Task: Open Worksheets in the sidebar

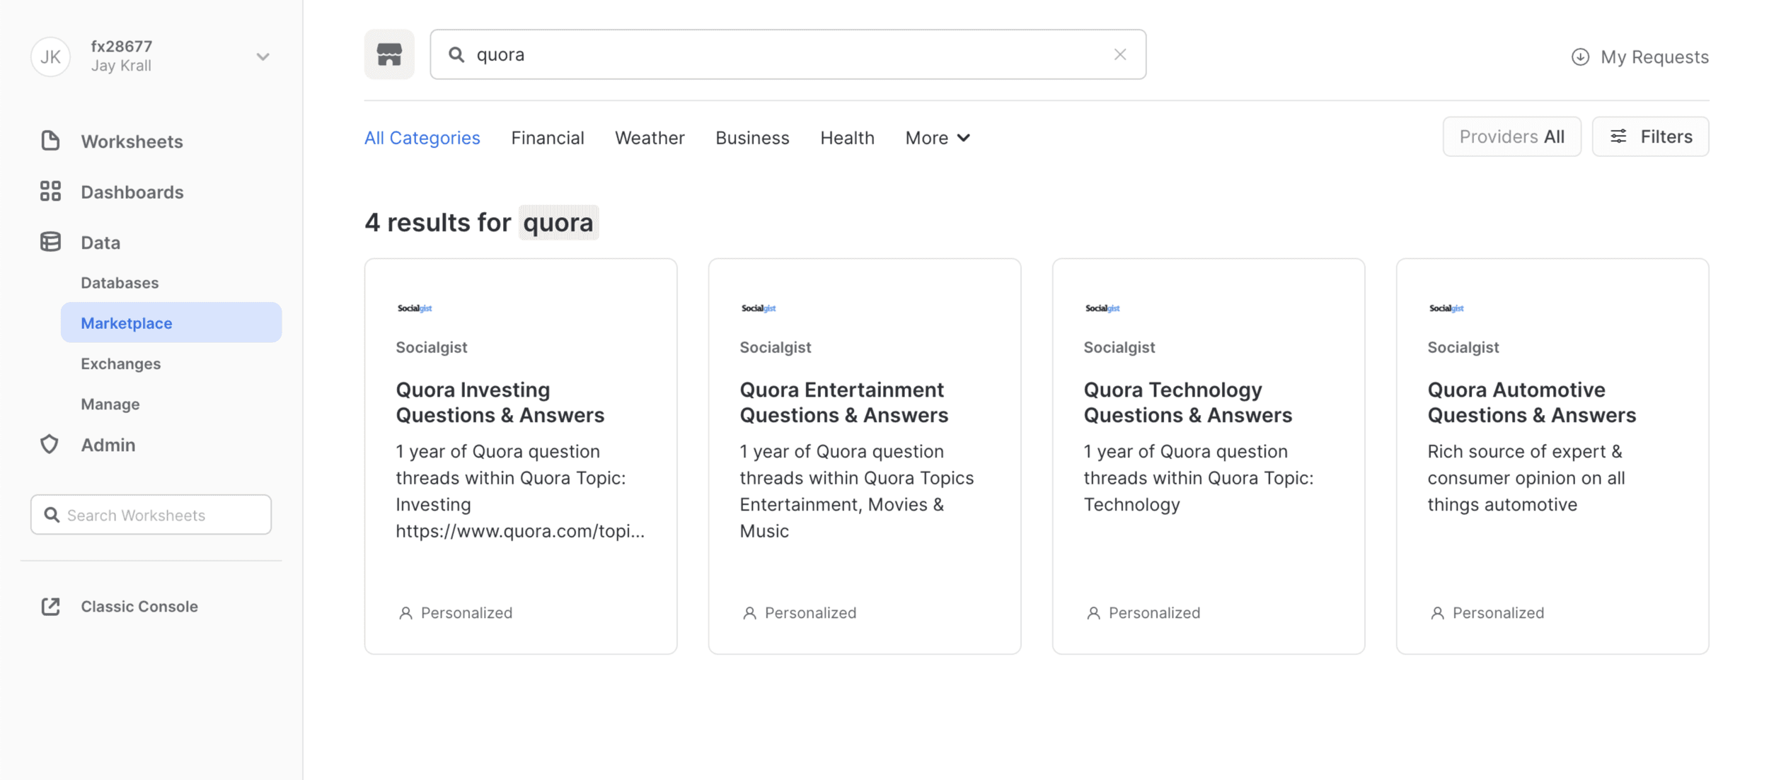Action: [132, 141]
